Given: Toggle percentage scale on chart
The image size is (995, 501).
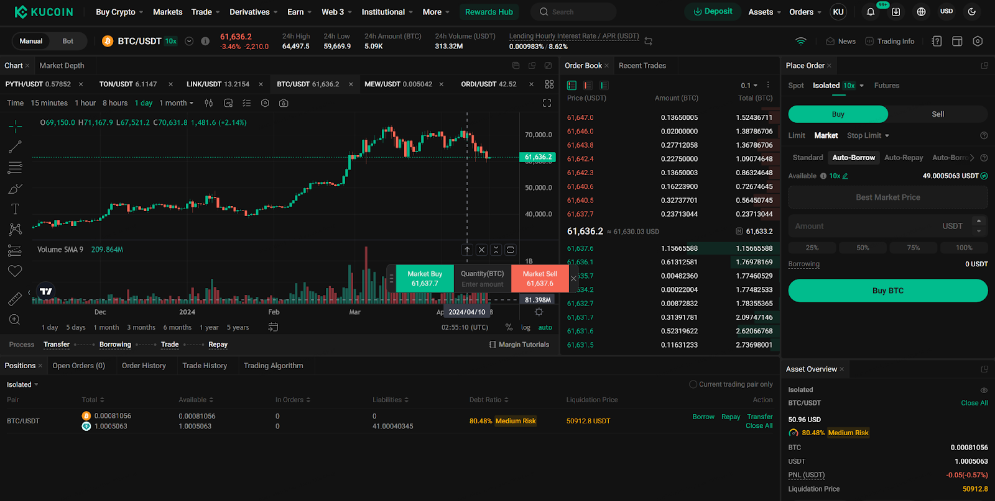Looking at the screenshot, I should click(509, 327).
